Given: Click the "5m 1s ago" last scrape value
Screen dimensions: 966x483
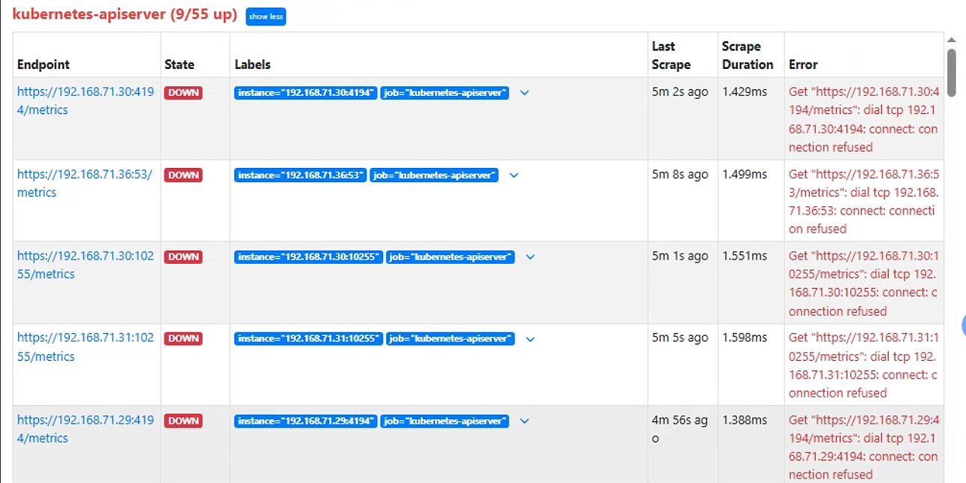Looking at the screenshot, I should (680, 256).
